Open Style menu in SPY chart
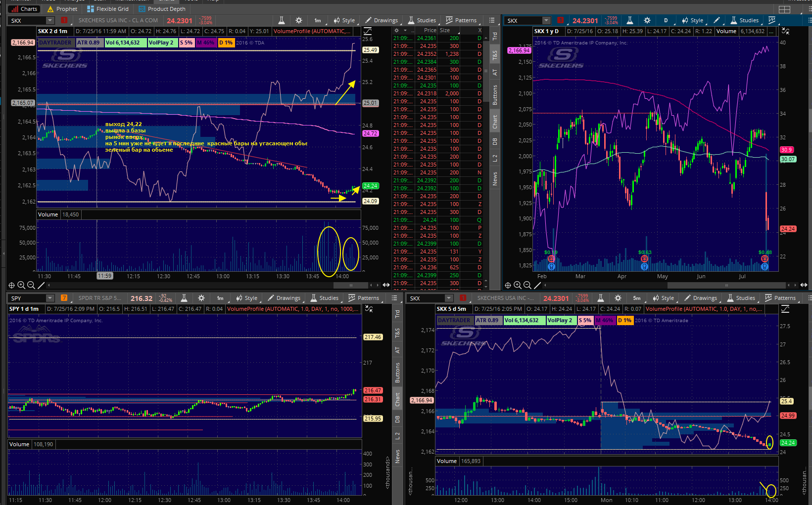 [x=246, y=298]
